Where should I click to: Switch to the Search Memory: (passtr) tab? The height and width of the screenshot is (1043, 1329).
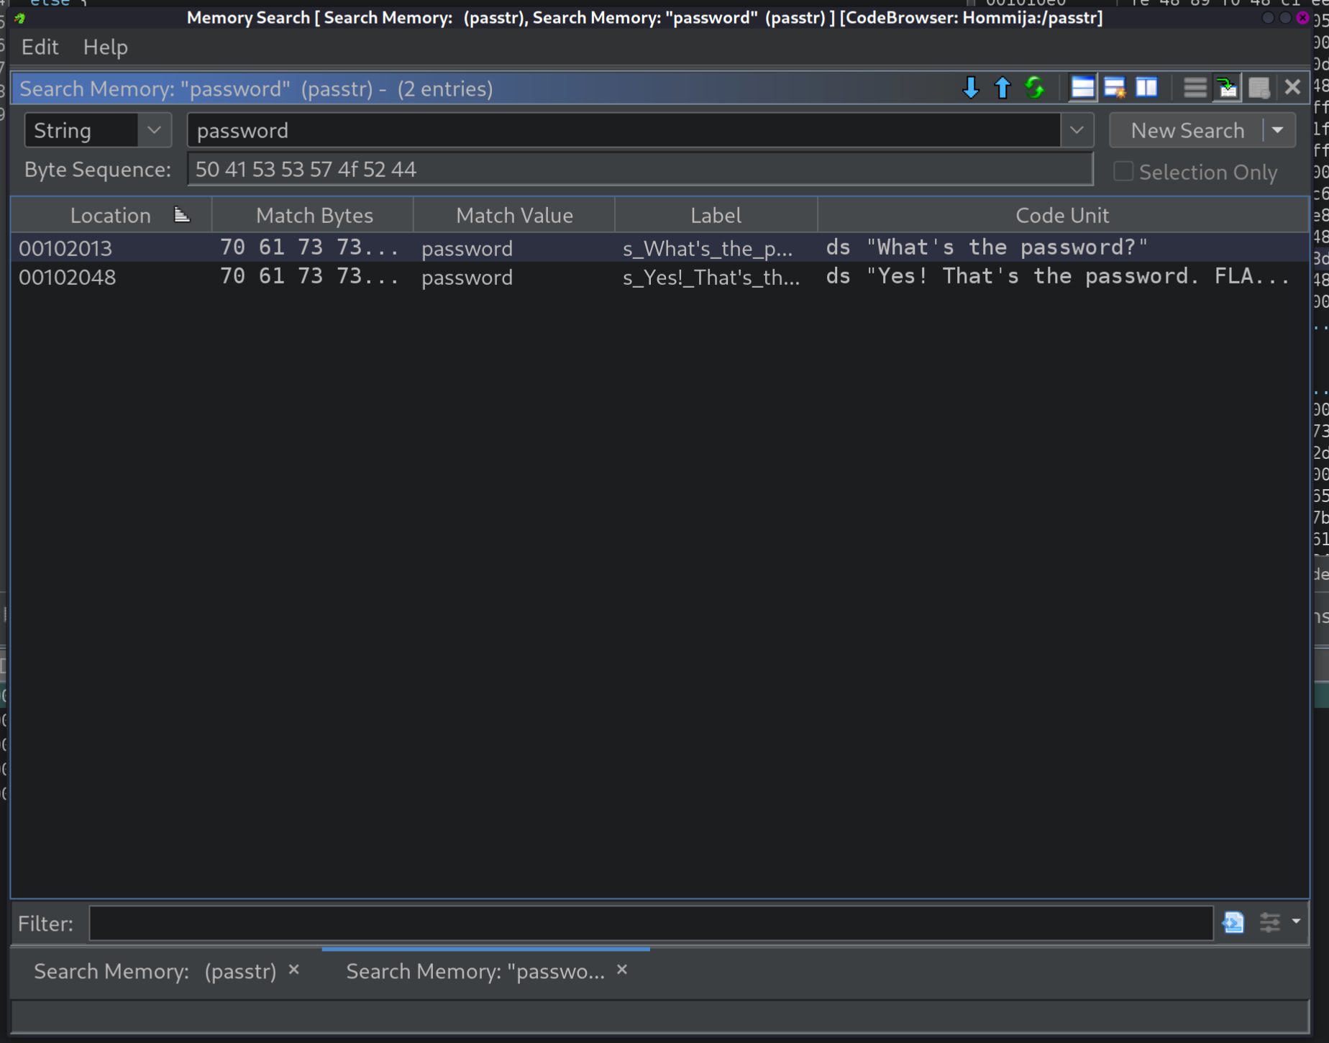click(155, 971)
